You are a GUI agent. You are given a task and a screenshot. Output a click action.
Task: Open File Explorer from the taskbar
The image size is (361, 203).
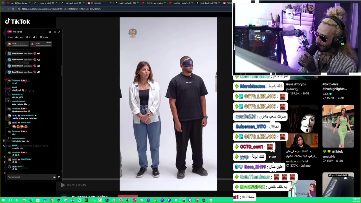(x=24, y=200)
